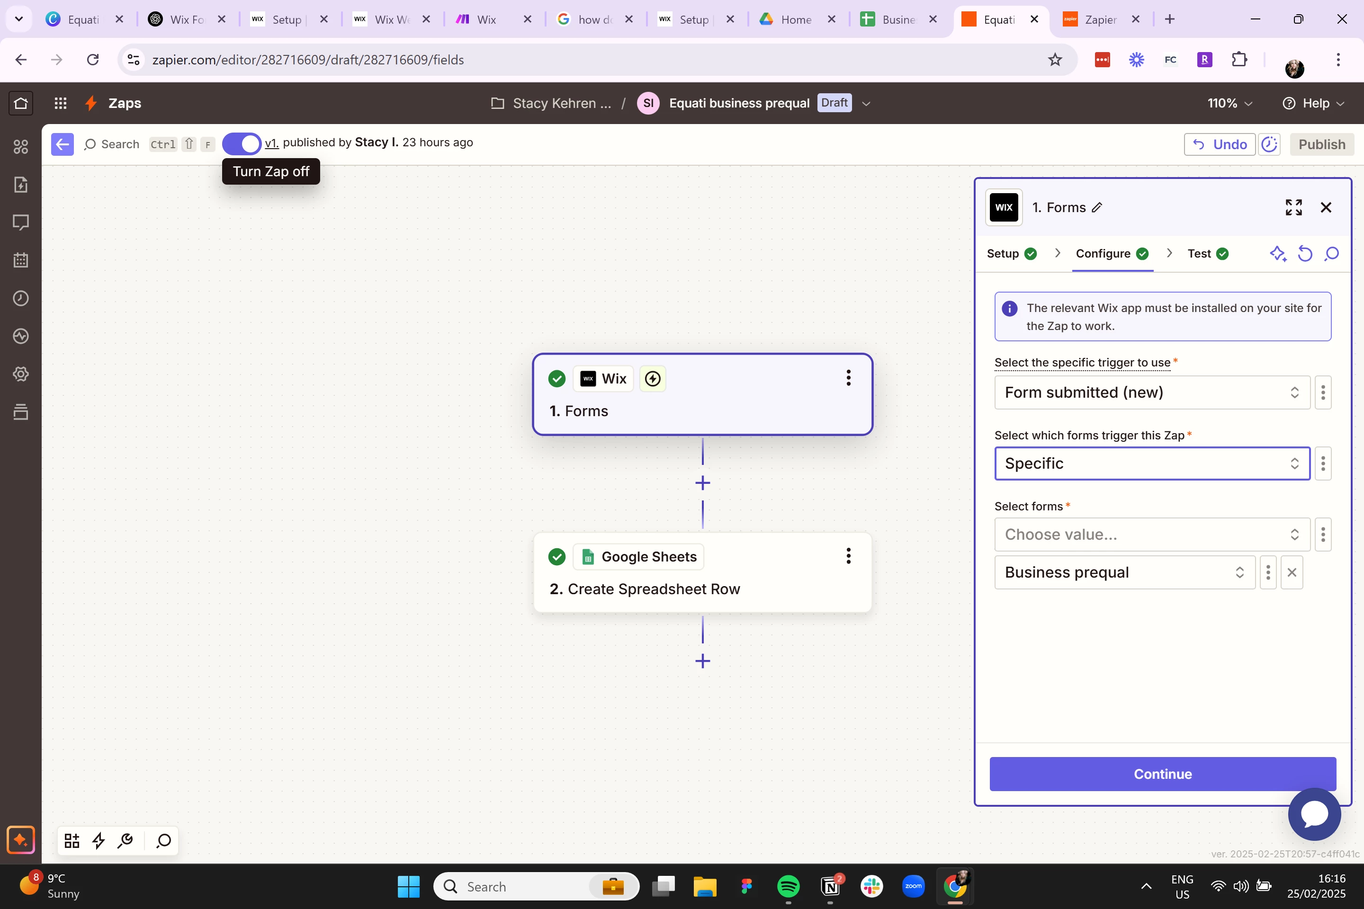Click the search icon in step panel tabs
This screenshot has height=909, width=1364.
click(1331, 254)
